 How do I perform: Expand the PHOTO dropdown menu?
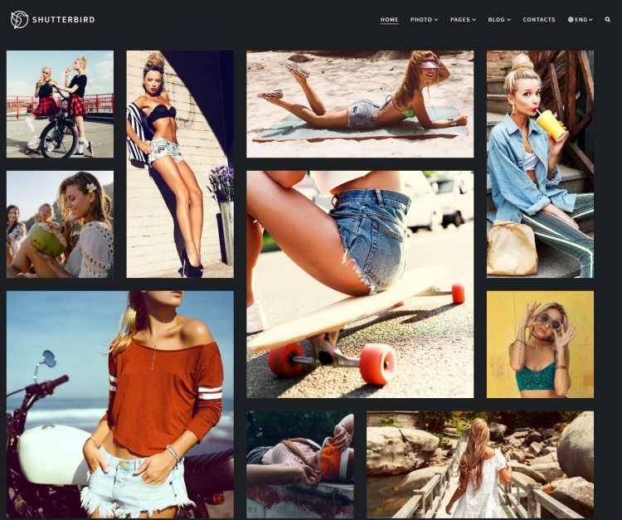coord(424,19)
